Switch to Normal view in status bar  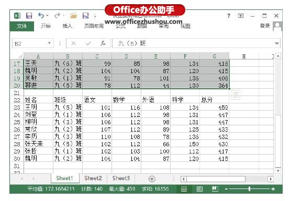(184, 189)
